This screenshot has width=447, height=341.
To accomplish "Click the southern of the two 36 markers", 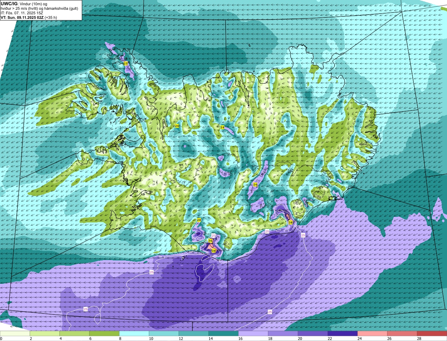I will [x=214, y=250].
